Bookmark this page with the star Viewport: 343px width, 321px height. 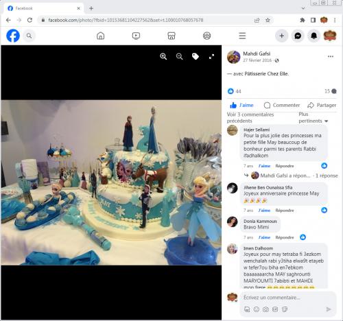pos(268,20)
